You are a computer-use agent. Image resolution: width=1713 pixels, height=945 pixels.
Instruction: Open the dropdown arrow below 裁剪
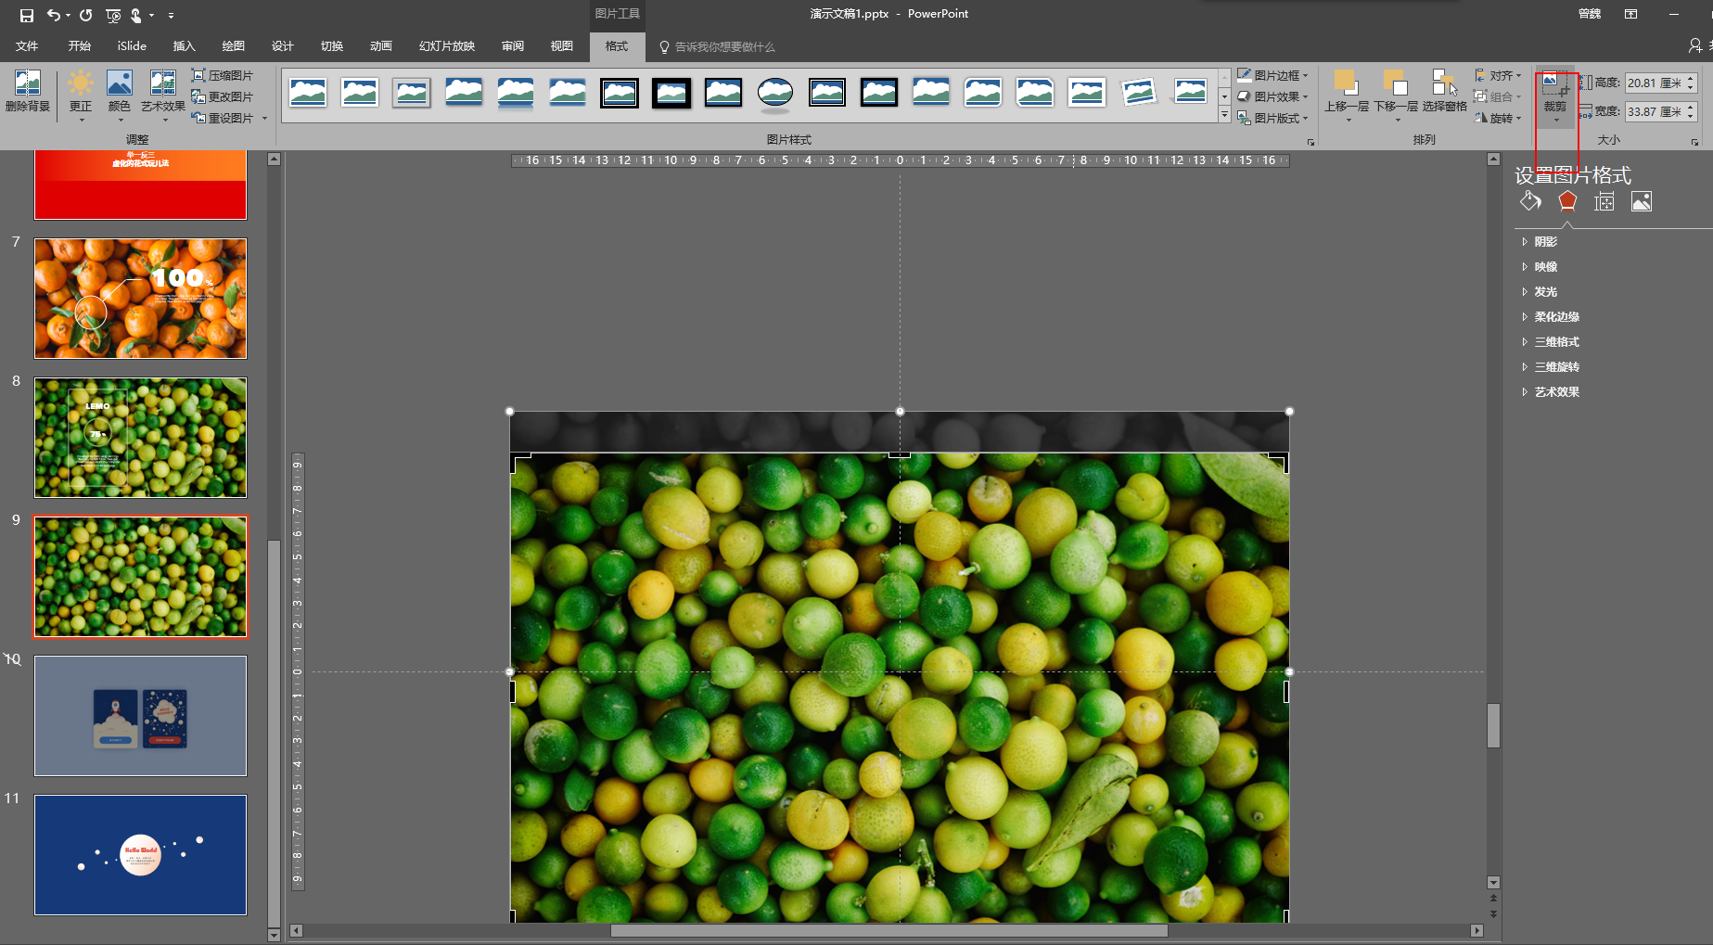1556,119
